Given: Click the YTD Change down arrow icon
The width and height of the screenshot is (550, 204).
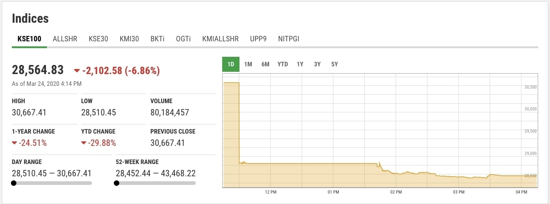Looking at the screenshot, I should [x=84, y=143].
